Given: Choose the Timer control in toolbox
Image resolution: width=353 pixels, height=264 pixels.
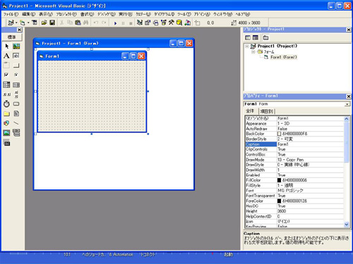Looking at the screenshot, I should 6,103.
